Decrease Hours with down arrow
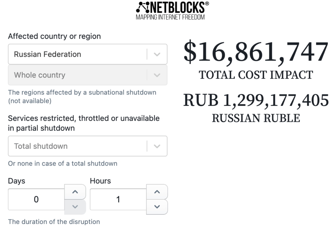 157,207
